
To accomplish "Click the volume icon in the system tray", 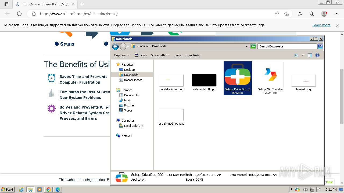I will tap(306, 190).
